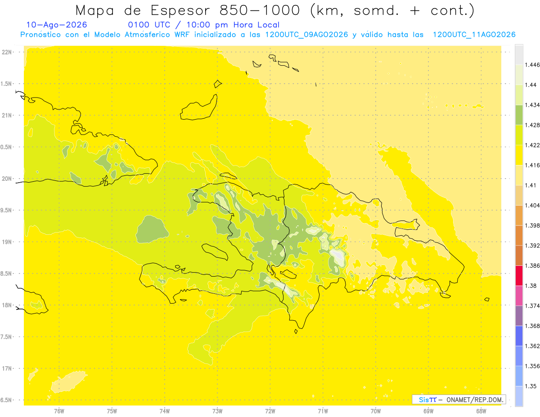The width and height of the screenshot is (540, 417).
Task: Click the legend value '1.422'
Action: click(532, 145)
